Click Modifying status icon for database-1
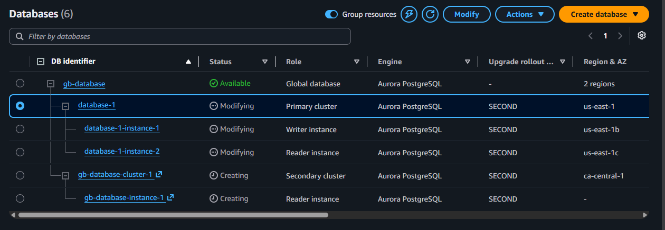This screenshot has width=665, height=230. point(213,106)
